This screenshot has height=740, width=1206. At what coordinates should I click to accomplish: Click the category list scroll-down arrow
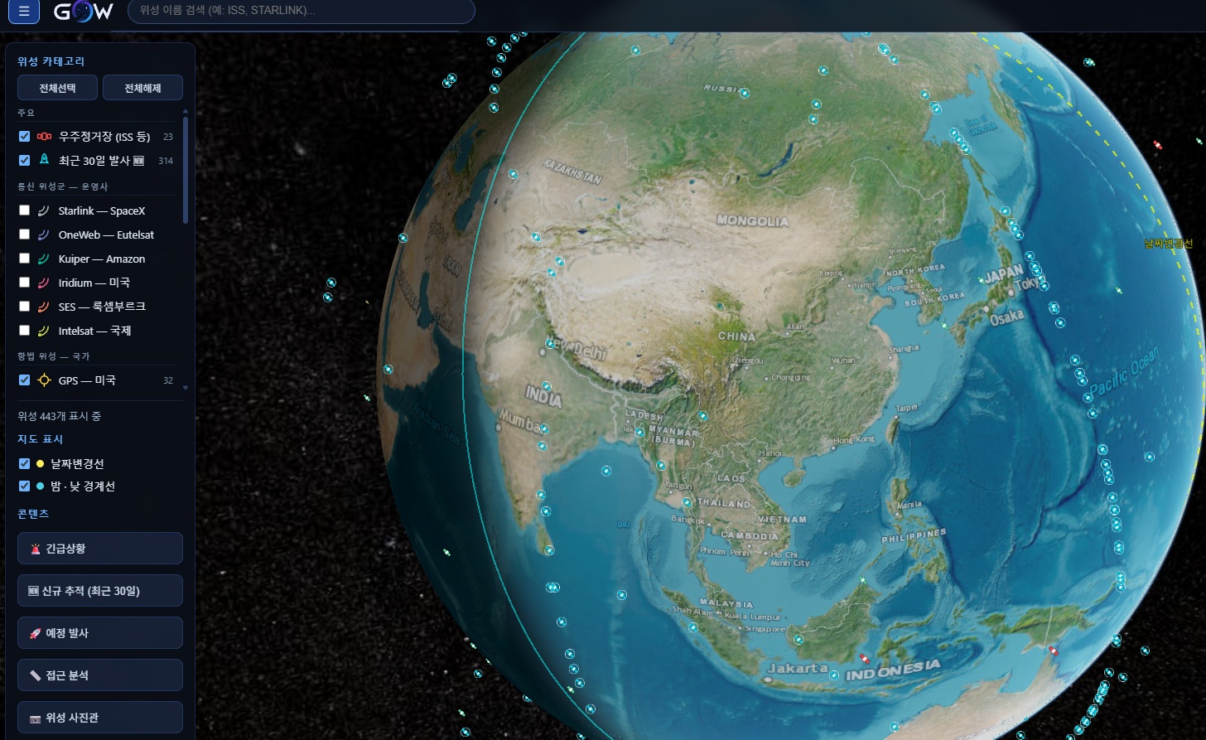[186, 387]
